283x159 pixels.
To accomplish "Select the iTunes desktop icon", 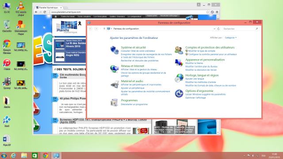I will coord(7,64).
